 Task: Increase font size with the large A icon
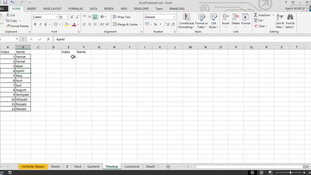[72, 17]
